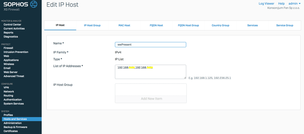Open the Log Viewer link

[x=266, y=4]
